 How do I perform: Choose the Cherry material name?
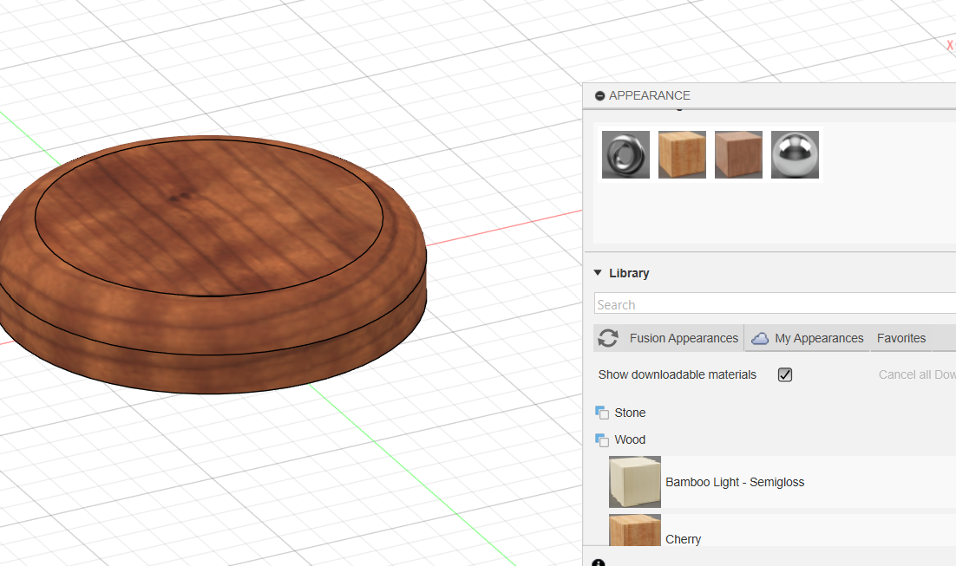tap(683, 539)
